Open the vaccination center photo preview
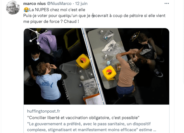The image size is (184, 133). coord(96,66)
